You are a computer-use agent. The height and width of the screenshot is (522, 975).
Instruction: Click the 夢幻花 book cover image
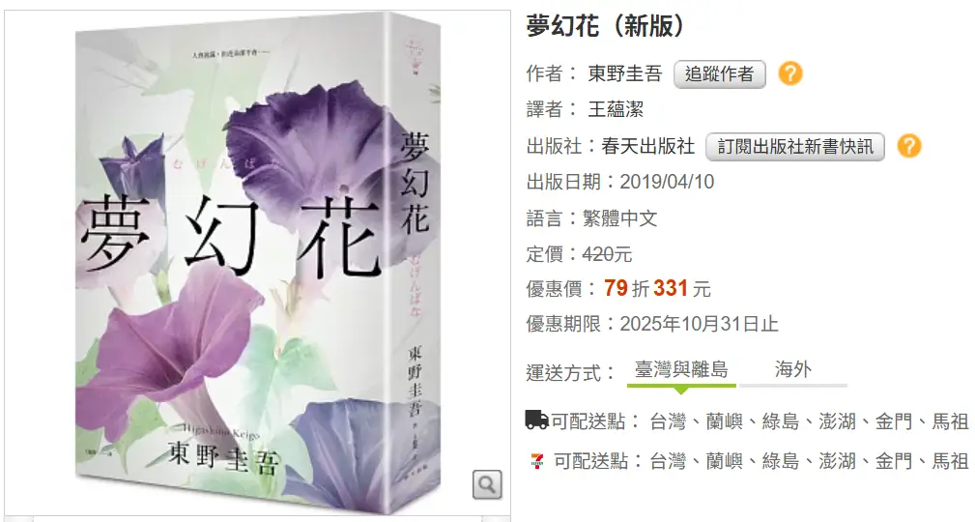point(258,261)
